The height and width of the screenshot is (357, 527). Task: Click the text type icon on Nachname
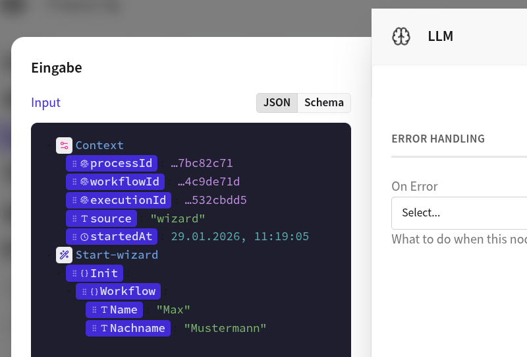coord(103,328)
